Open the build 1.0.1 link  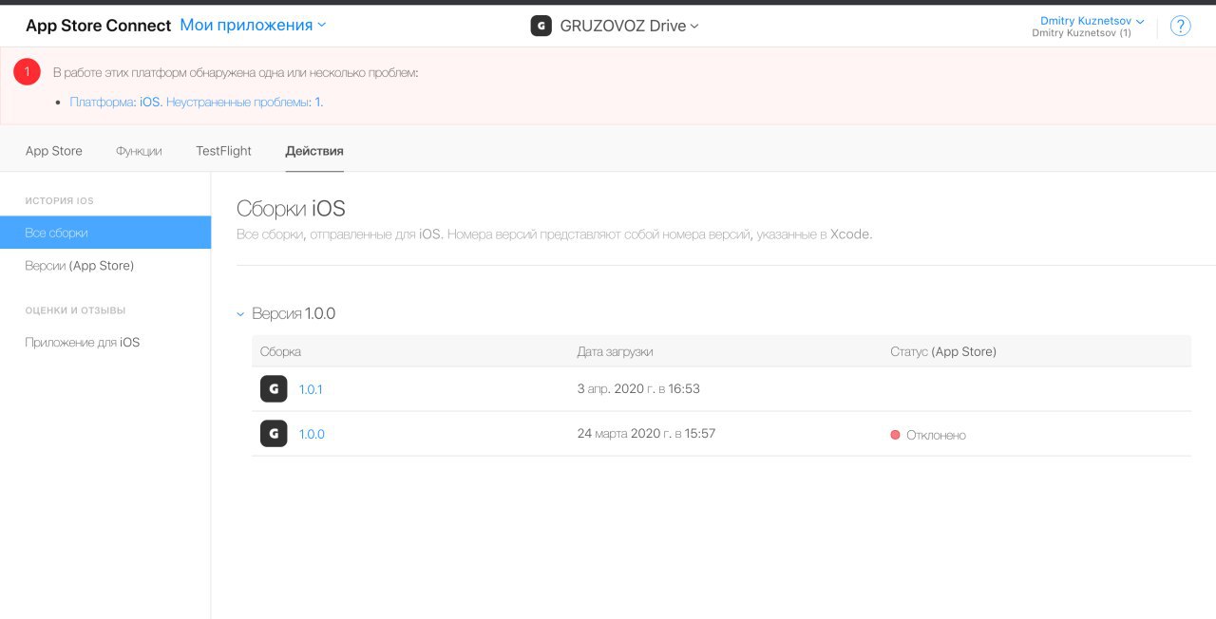311,389
